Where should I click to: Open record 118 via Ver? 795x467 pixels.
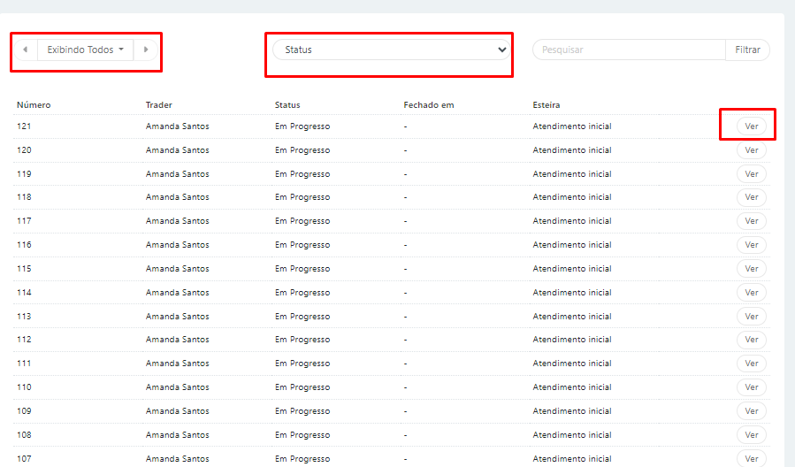(x=751, y=197)
